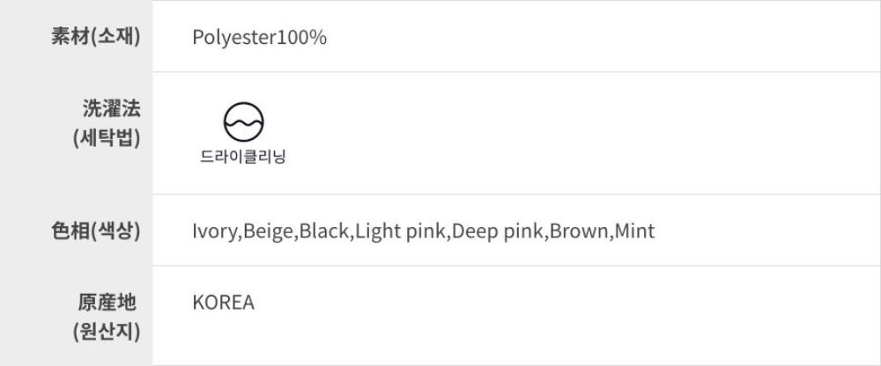Click the Deep pink color name
Screen dimensions: 881x366
tap(500, 231)
